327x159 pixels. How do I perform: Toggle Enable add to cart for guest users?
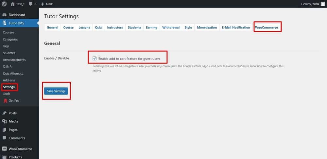(95, 59)
